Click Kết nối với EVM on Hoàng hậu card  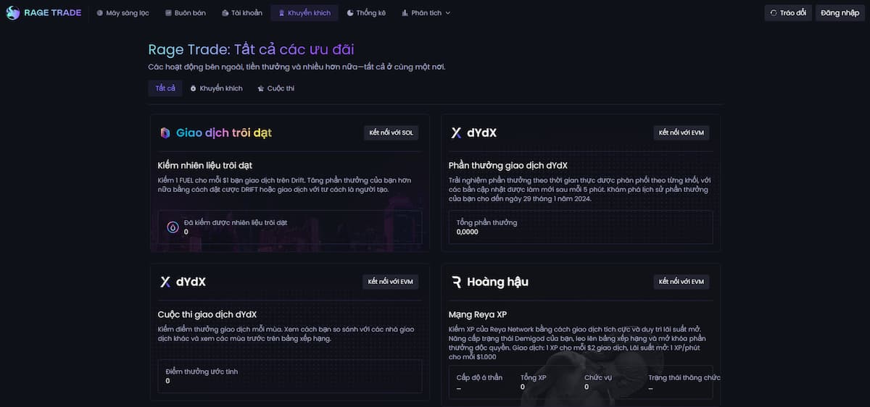point(681,282)
